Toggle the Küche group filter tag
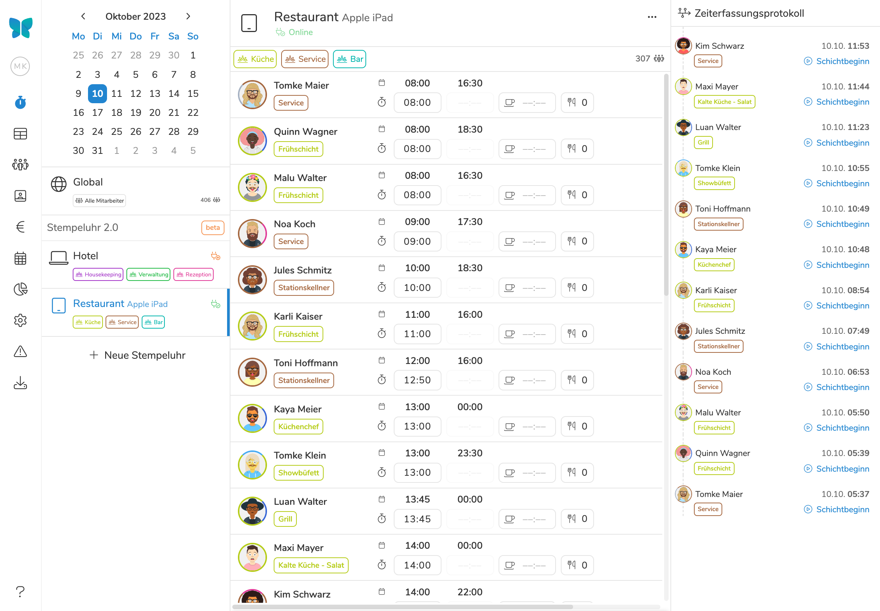Image resolution: width=880 pixels, height=611 pixels. (x=255, y=59)
